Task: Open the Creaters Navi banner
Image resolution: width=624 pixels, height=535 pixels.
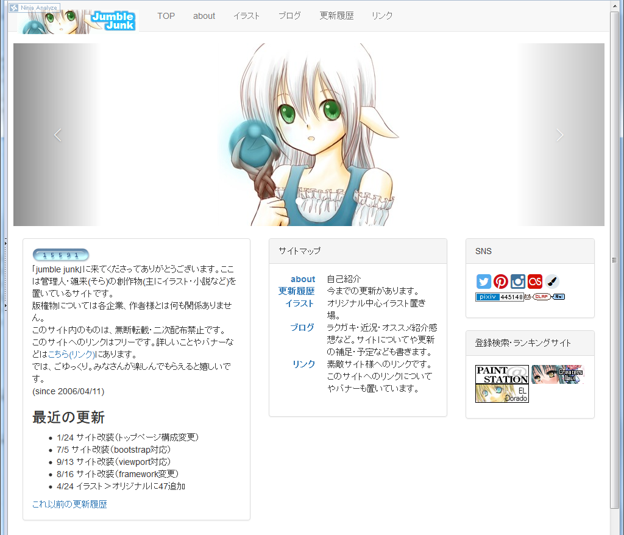Action: (x=558, y=375)
